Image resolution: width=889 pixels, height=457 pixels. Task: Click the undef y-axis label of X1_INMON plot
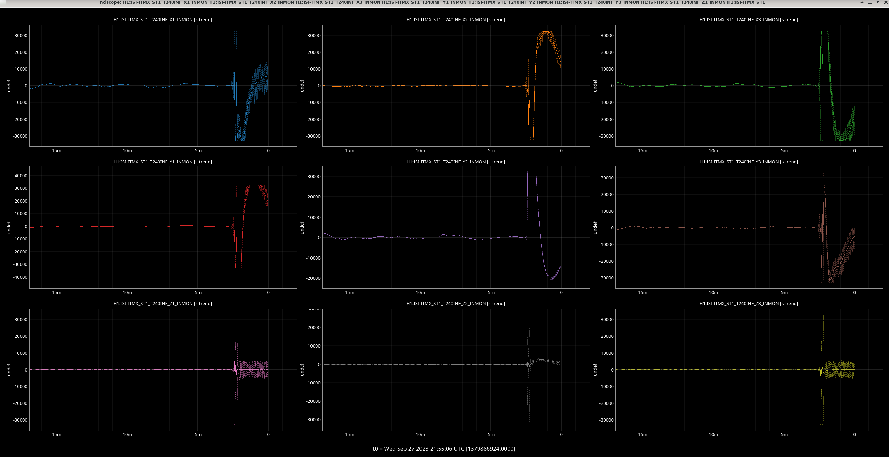coord(9,85)
